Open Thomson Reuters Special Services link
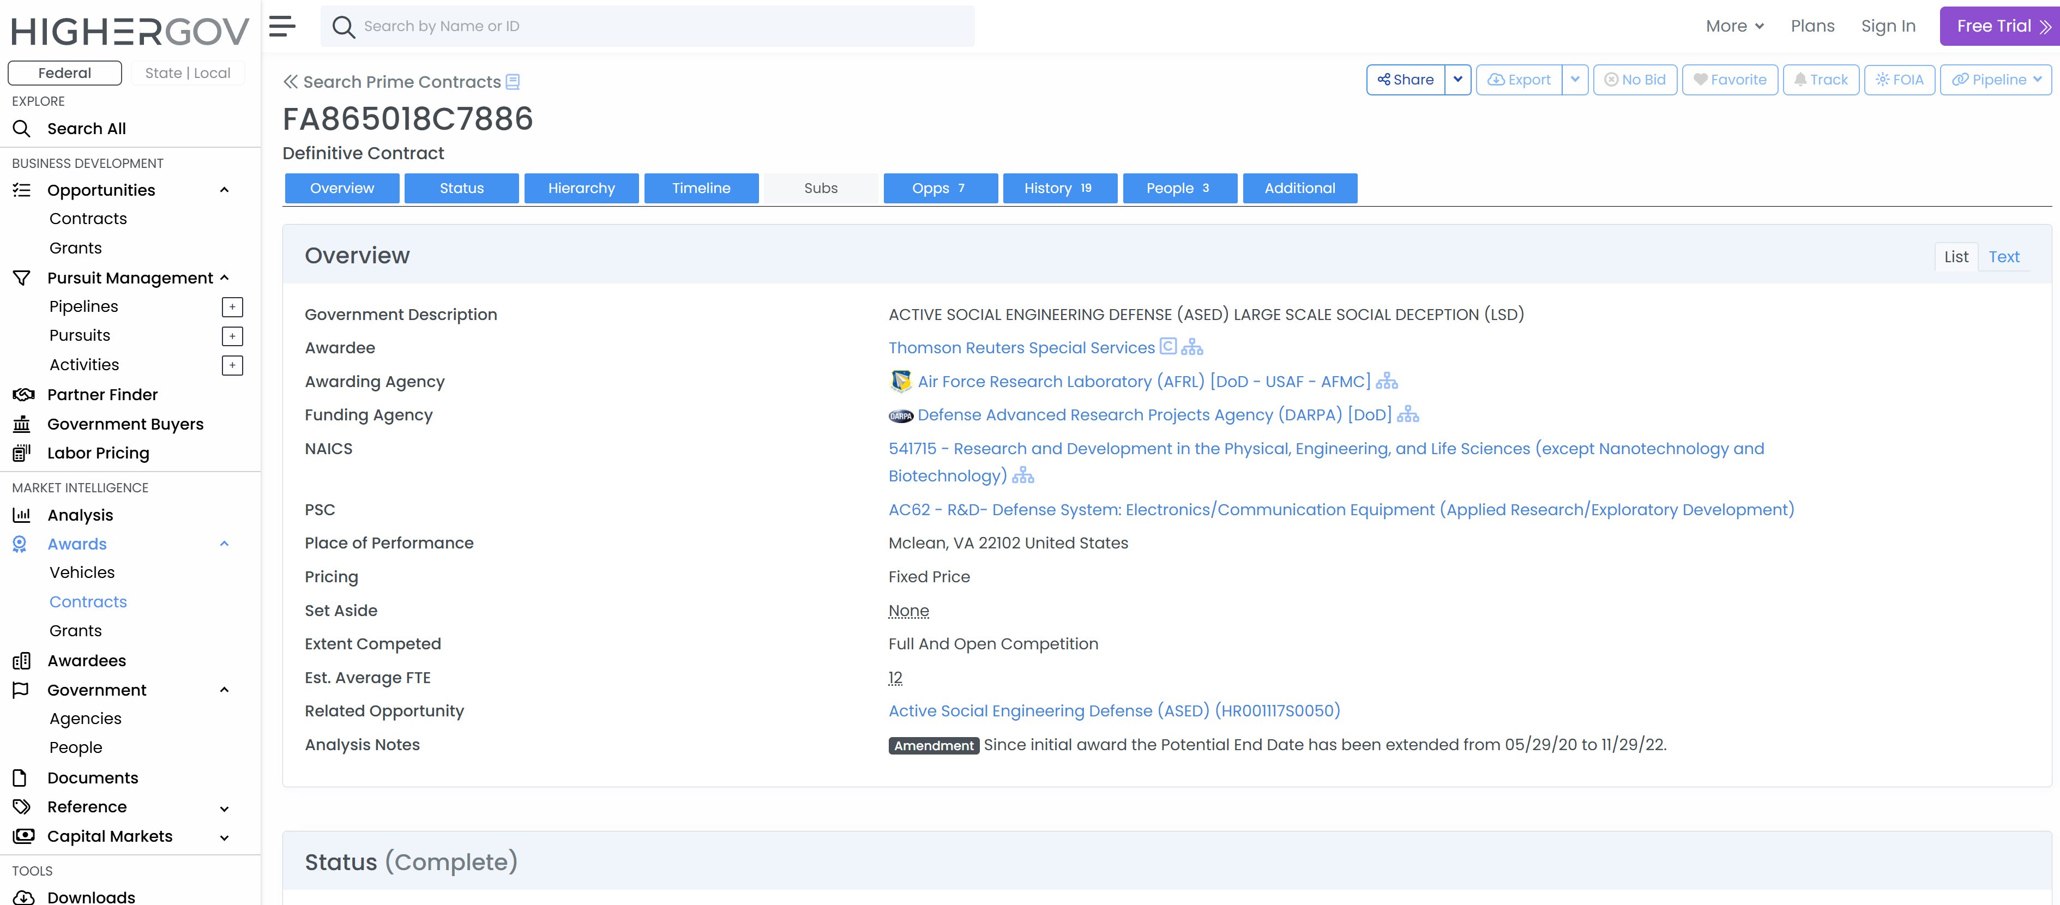This screenshot has height=905, width=2060. (1021, 348)
